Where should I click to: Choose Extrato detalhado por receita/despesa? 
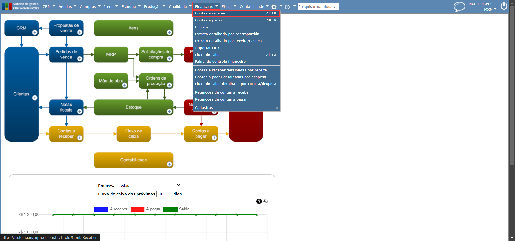(x=236, y=41)
